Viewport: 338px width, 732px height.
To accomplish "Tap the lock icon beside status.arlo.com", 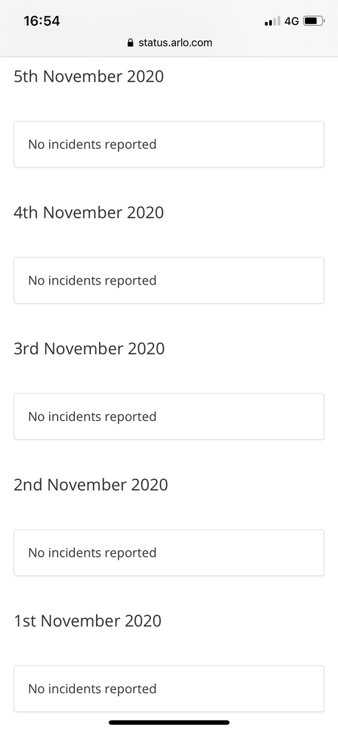I will tap(131, 43).
